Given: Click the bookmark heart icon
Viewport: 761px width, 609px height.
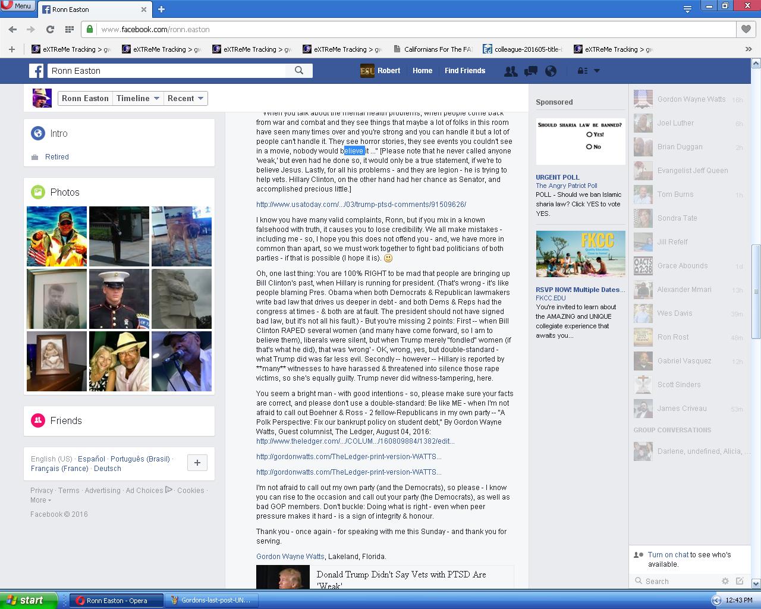Looking at the screenshot, I should click(x=745, y=29).
